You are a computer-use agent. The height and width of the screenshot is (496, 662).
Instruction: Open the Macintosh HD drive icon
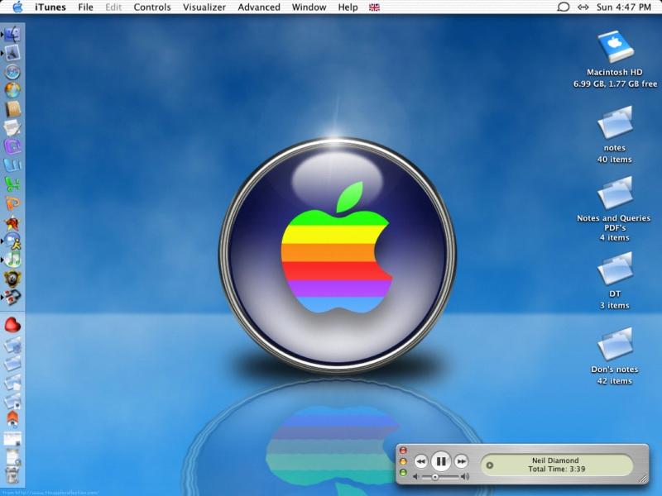(614, 47)
